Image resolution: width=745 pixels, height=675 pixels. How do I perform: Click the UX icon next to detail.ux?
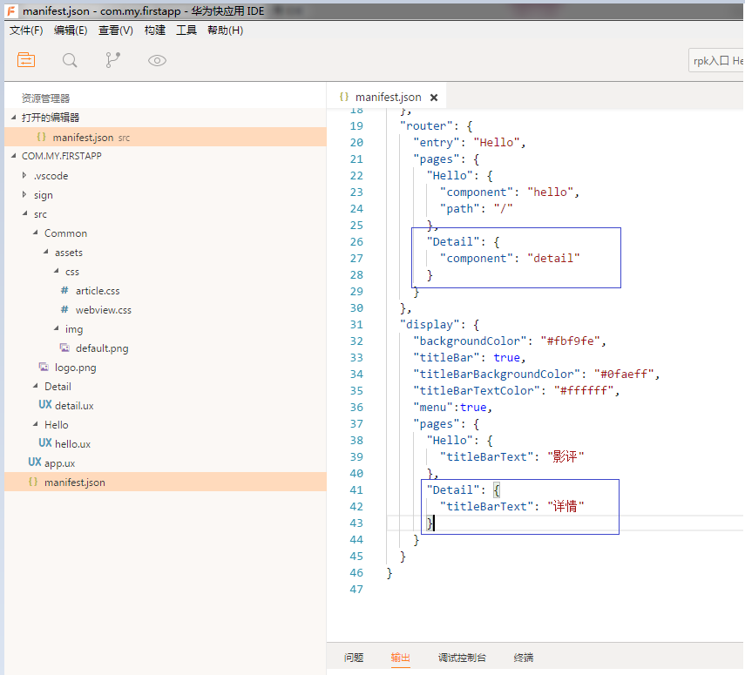coord(45,405)
